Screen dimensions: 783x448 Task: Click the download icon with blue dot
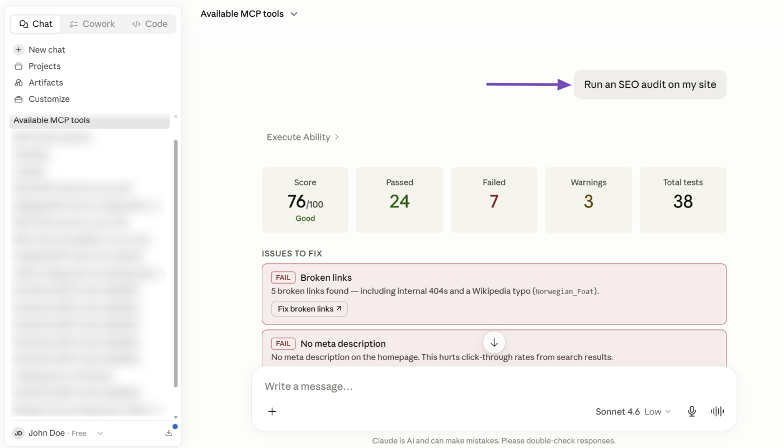point(169,433)
